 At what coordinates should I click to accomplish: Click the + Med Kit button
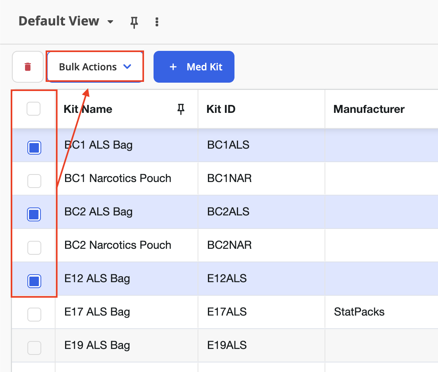194,67
